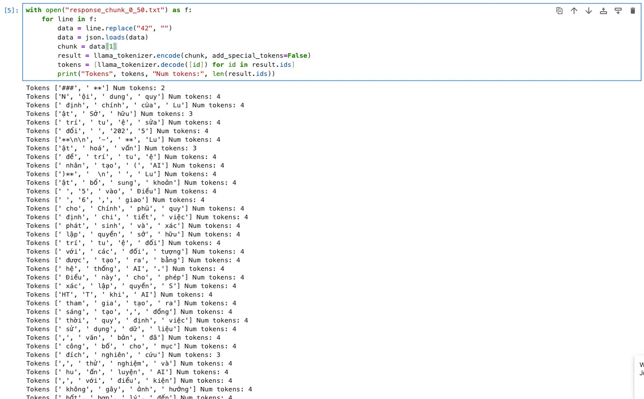The image size is (644, 399).
Task: Click the "for line in f:" line
Action: tap(69, 19)
